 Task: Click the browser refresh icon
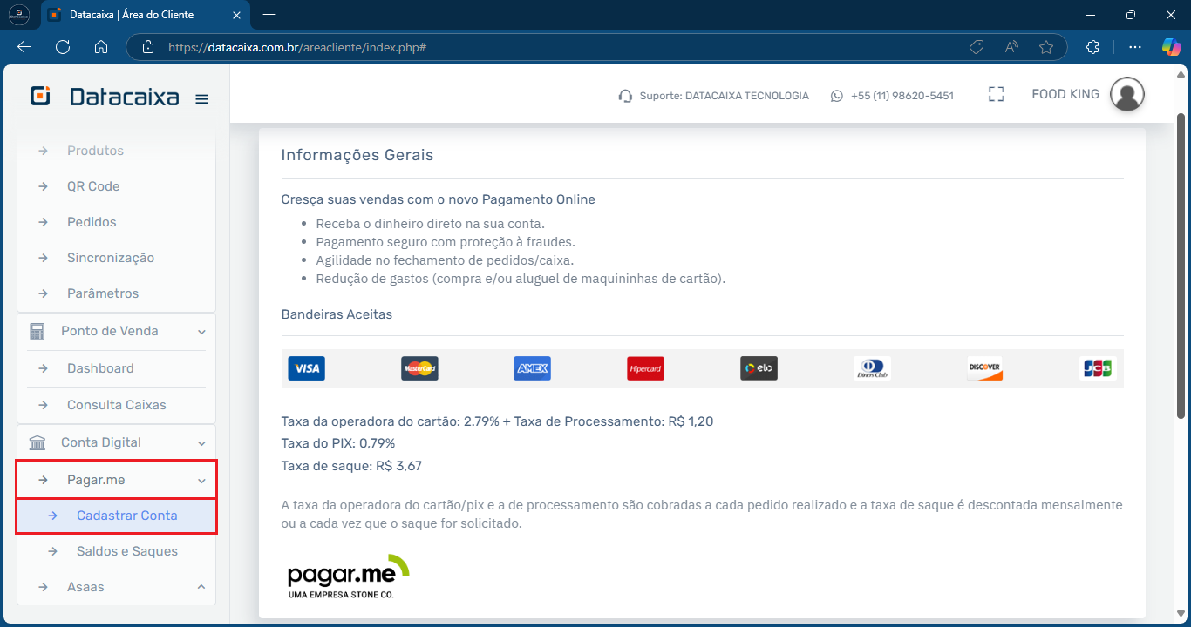pyautogui.click(x=63, y=47)
